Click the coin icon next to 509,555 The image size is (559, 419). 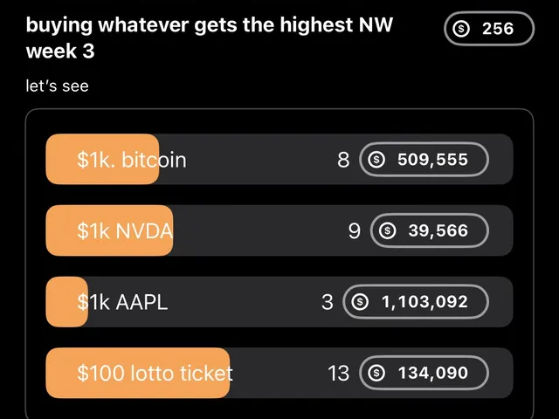[x=376, y=160]
